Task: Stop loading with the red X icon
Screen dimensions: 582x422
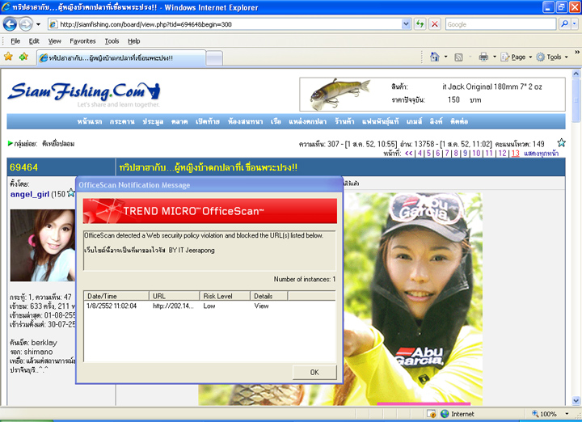Action: [x=435, y=24]
